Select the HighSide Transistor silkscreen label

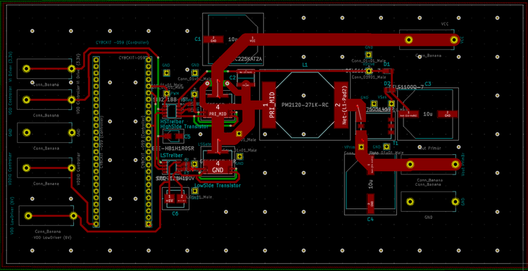pyautogui.click(x=184, y=127)
